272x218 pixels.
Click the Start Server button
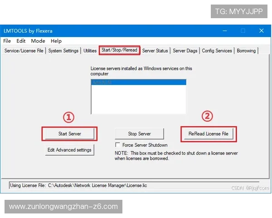(x=69, y=134)
